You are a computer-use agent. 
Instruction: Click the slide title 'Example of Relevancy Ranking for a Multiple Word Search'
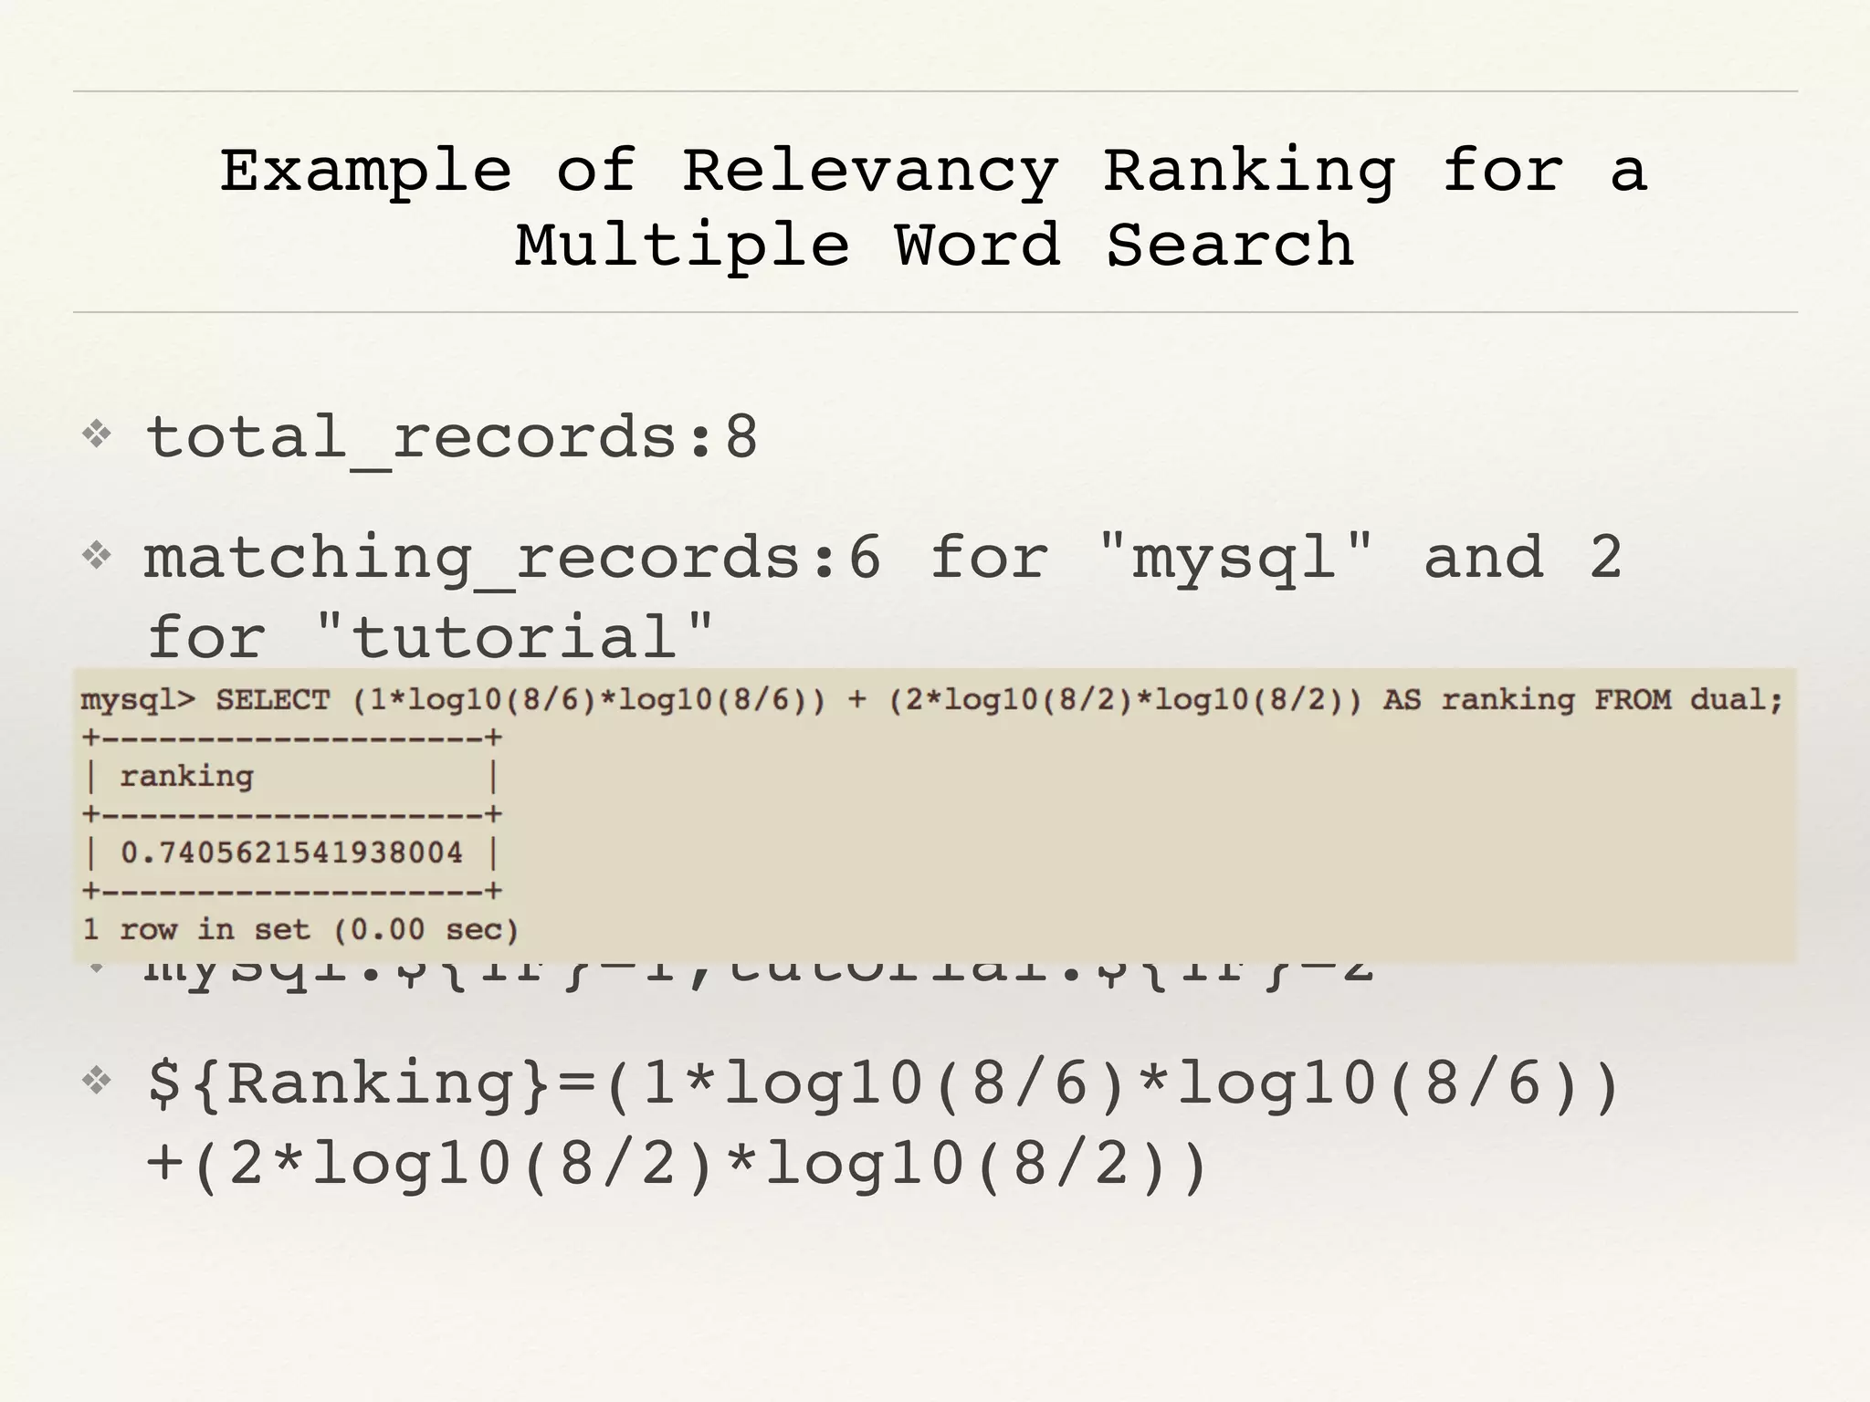coord(934,207)
